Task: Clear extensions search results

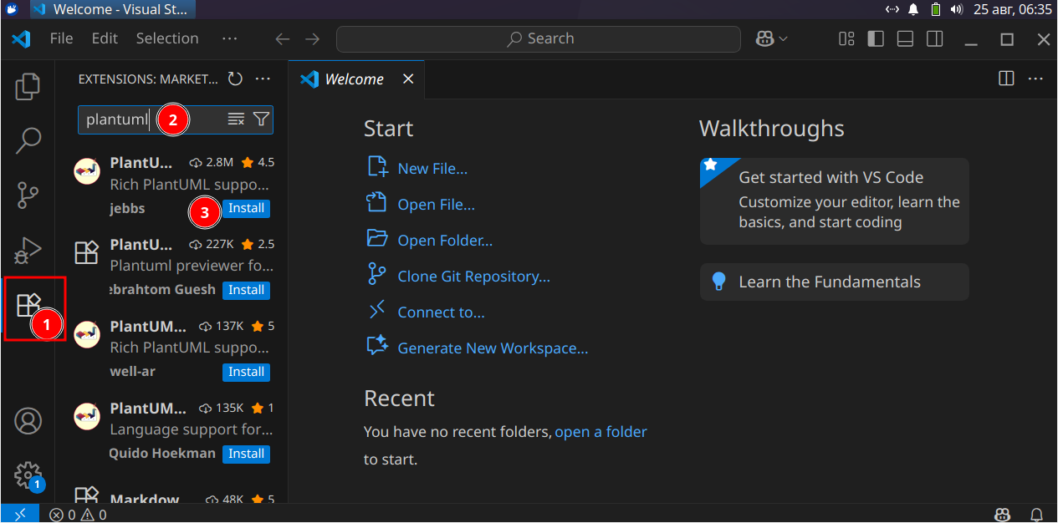Action: (x=236, y=119)
